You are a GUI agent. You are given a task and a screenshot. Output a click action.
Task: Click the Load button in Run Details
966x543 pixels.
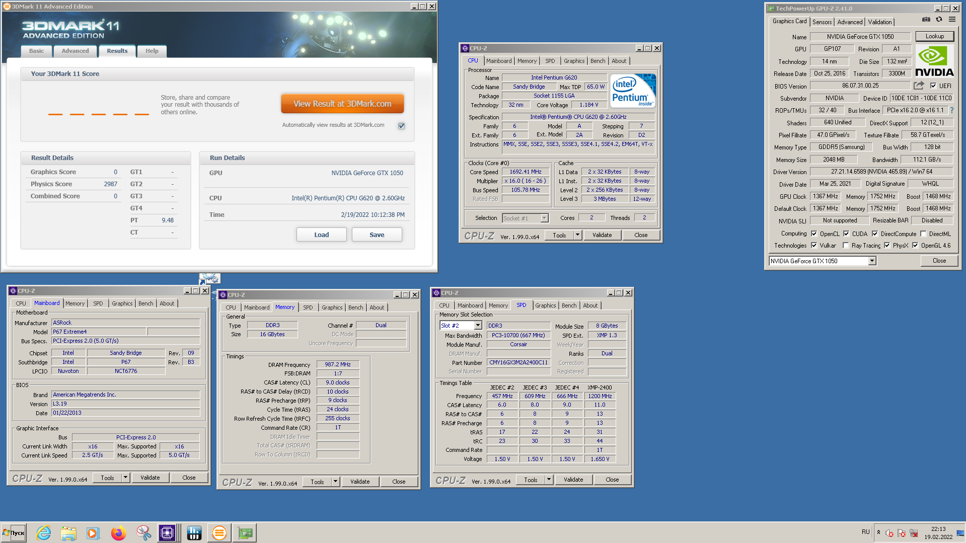click(321, 235)
